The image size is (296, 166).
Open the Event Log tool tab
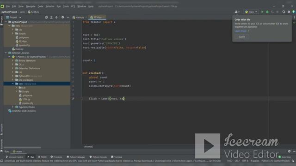(284, 157)
